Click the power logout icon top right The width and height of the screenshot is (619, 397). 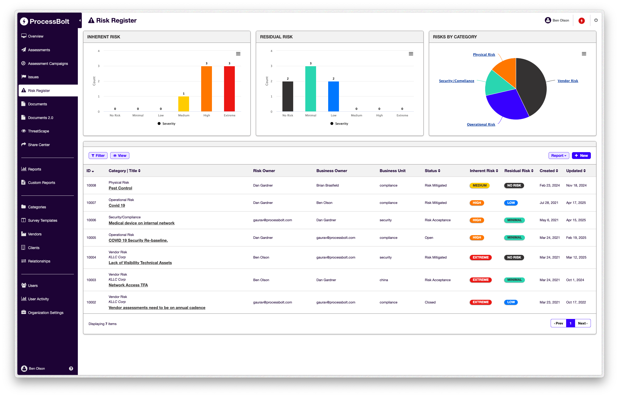click(x=596, y=20)
